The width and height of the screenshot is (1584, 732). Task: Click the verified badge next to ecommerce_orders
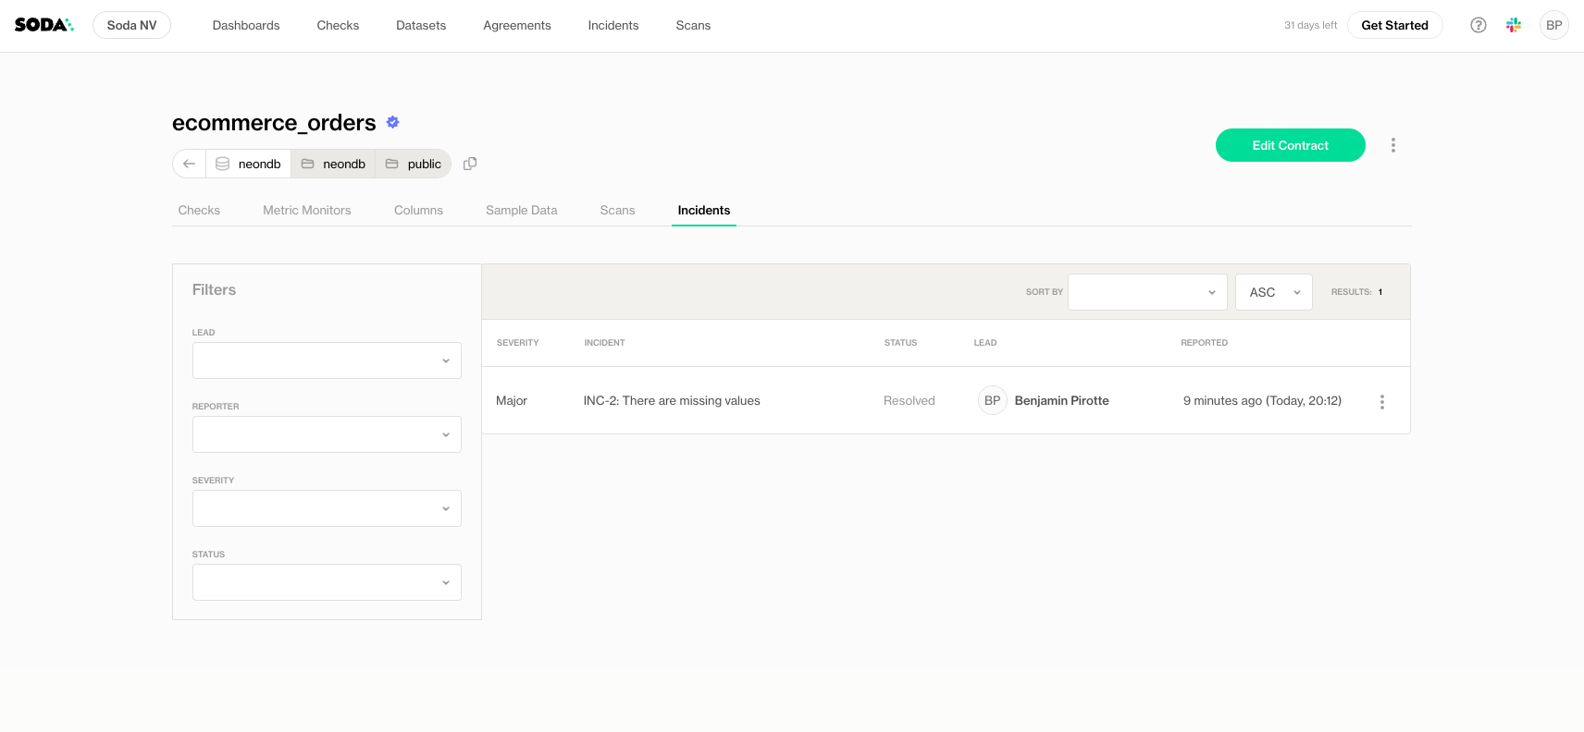392,122
